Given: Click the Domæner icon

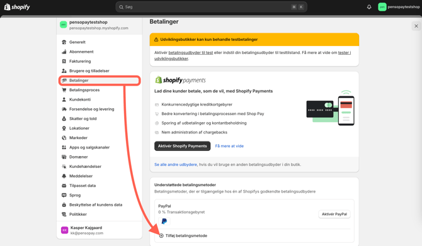Looking at the screenshot, I should 64,157.
